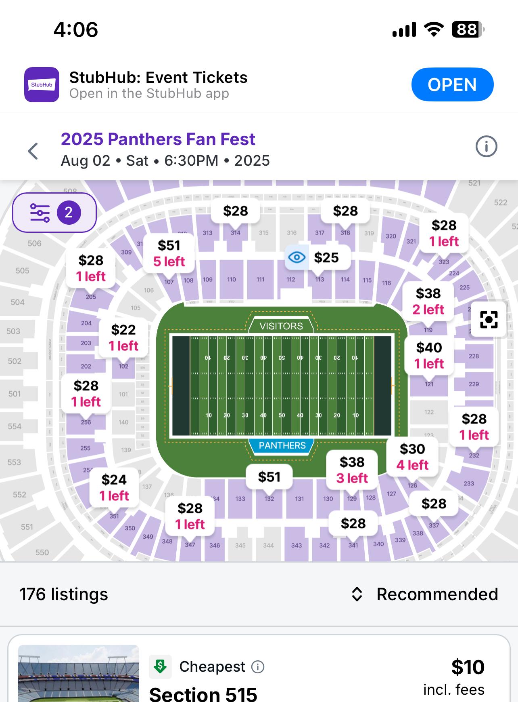Tap the battery indicator in status bar
Image resolution: width=518 pixels, height=702 pixels.
(x=468, y=30)
